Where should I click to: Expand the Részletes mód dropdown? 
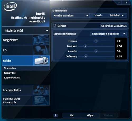pos(26,31)
